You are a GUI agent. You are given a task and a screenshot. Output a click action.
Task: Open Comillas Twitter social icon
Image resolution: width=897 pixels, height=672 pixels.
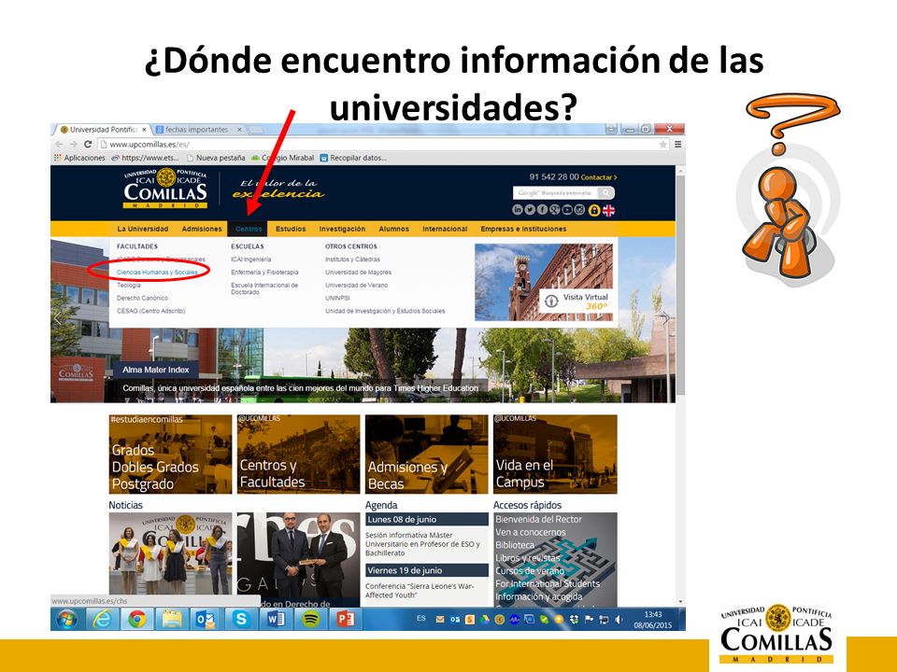pyautogui.click(x=530, y=210)
